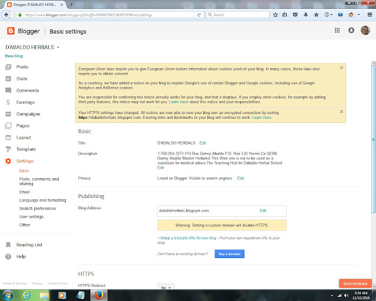Edit the blog Description
376x301 pixels.
pyautogui.click(x=160, y=168)
